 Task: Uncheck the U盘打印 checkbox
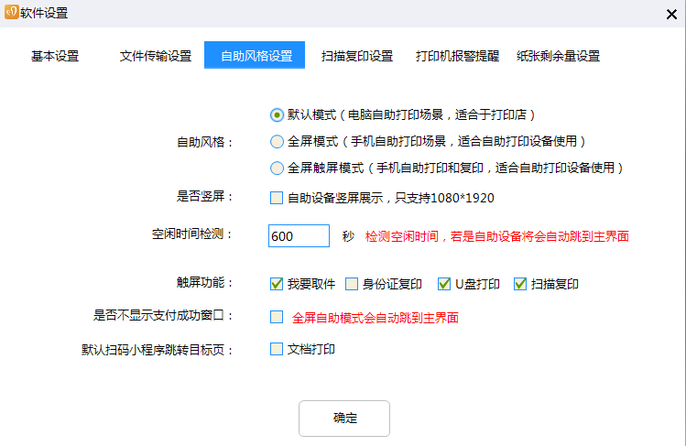coord(444,284)
